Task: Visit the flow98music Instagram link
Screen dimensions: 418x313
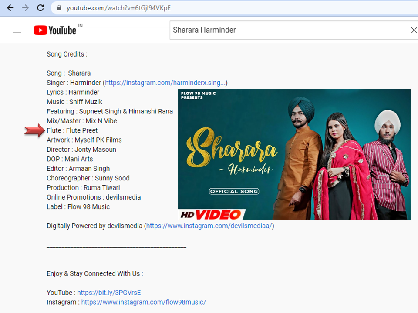Action: (x=143, y=302)
